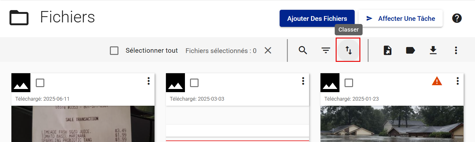Click the Ajouter Des Fichiers button
Viewport: 475px width, 142px height.
317,18
